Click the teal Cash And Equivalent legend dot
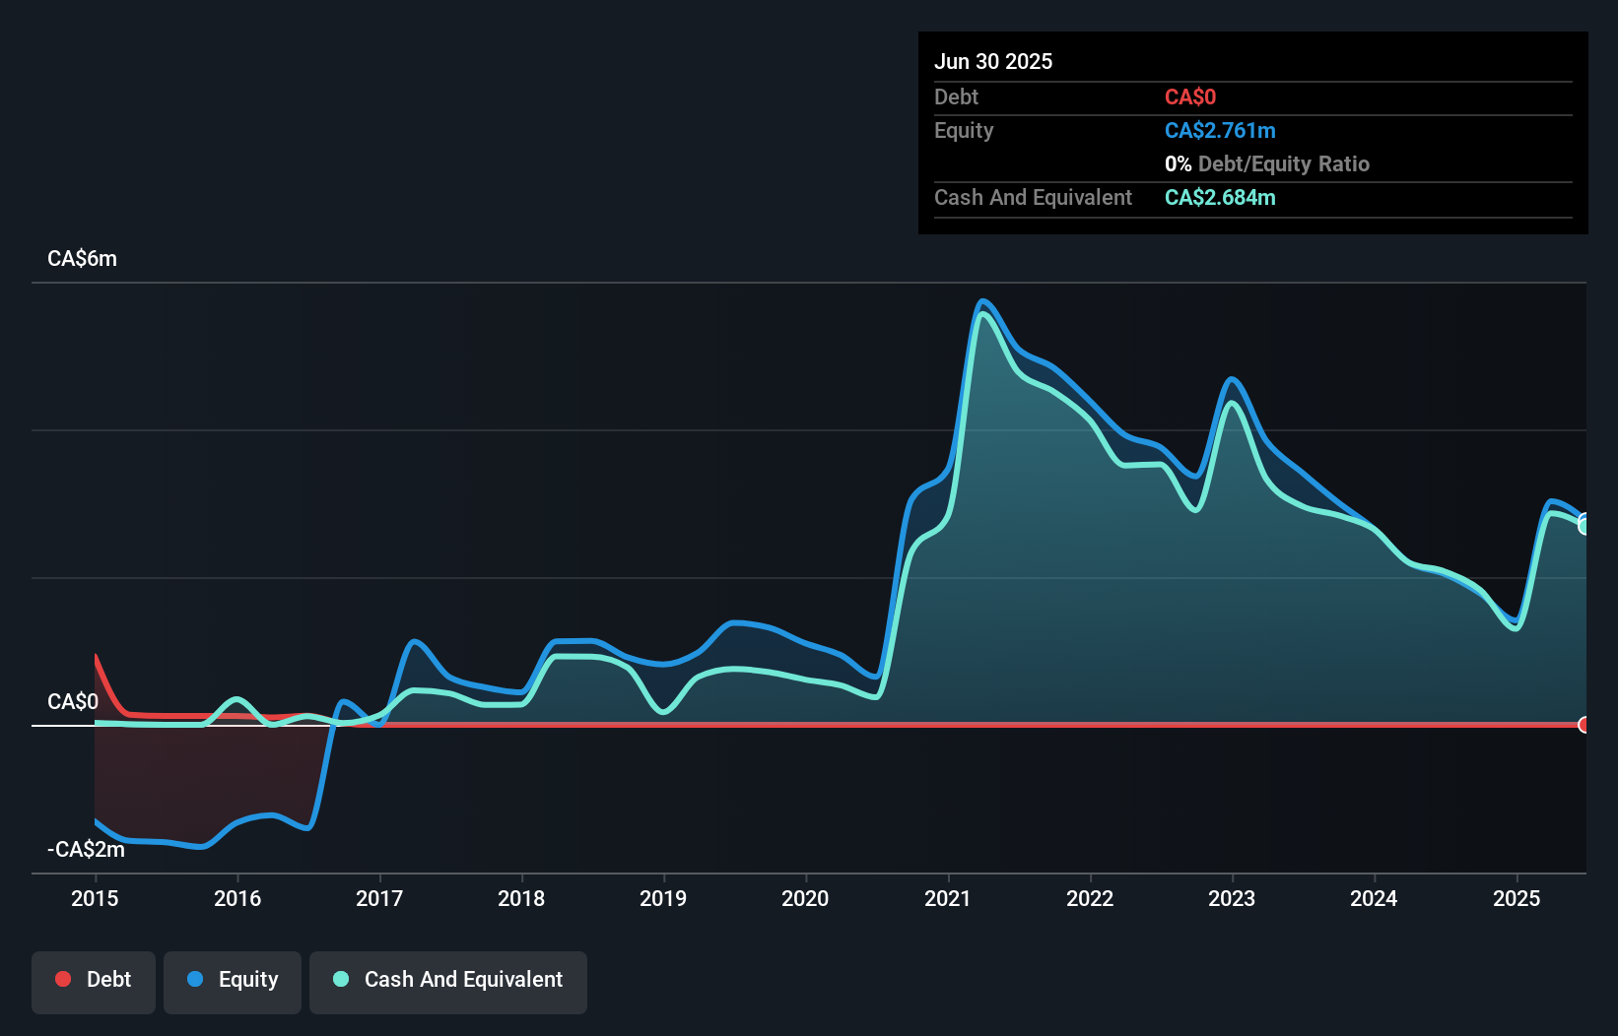Screen dimensions: 1618x1036 coord(341,979)
